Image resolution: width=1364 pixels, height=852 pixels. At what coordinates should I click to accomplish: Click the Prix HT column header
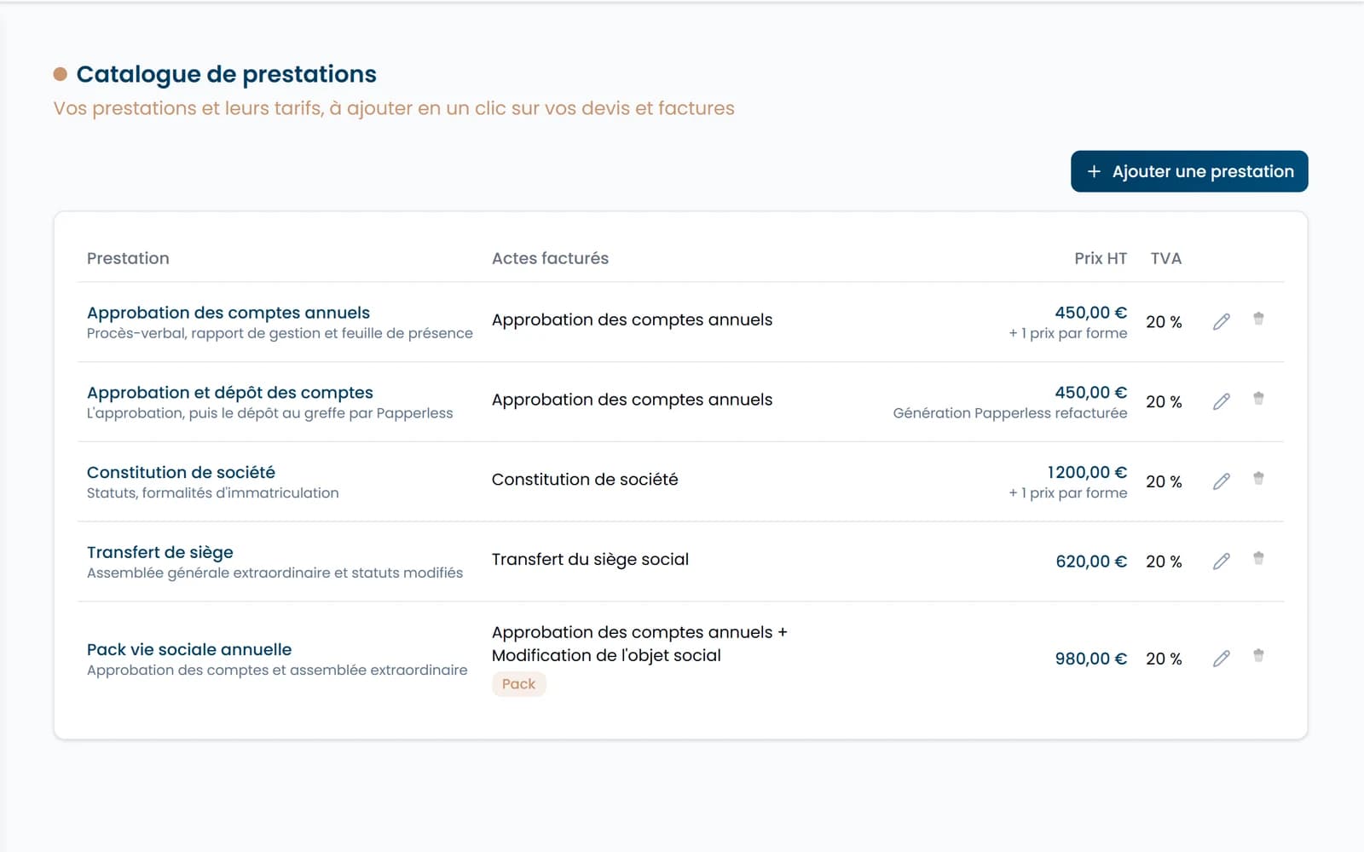[x=1101, y=258]
